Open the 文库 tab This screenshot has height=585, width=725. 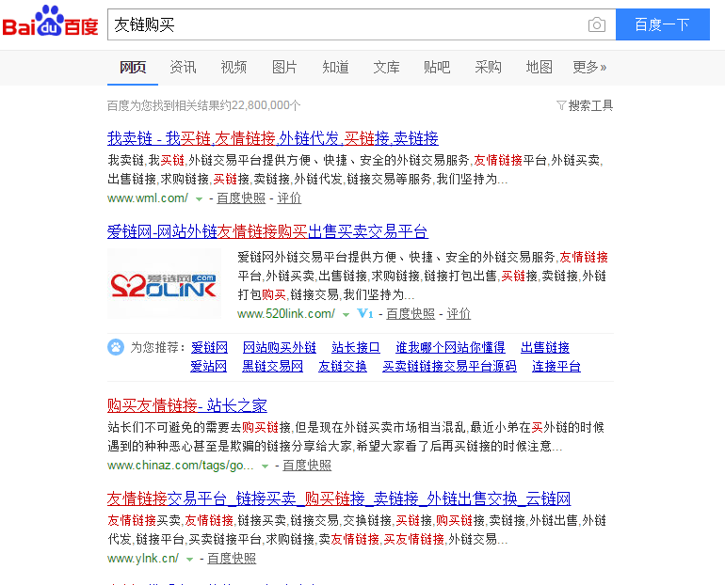click(386, 68)
